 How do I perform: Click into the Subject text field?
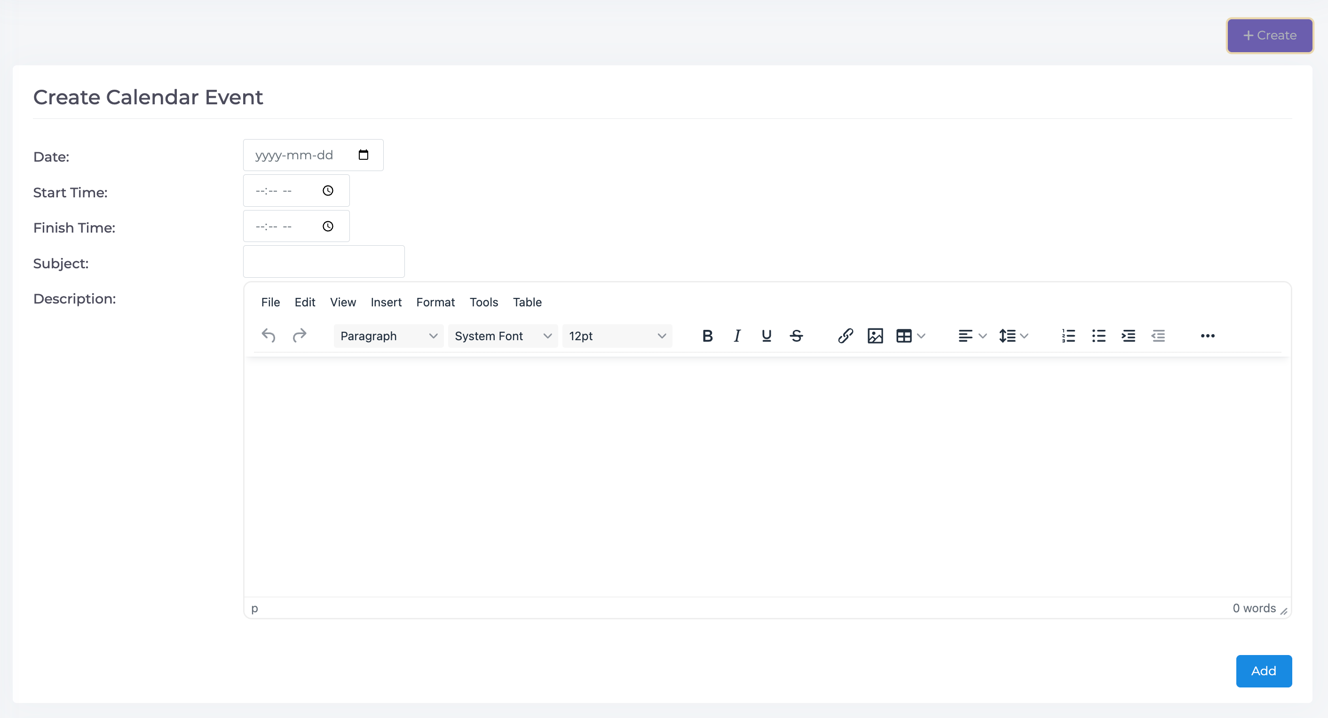tap(324, 262)
